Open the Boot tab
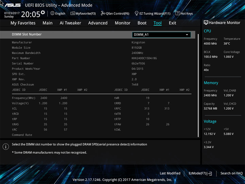 (x=142, y=23)
